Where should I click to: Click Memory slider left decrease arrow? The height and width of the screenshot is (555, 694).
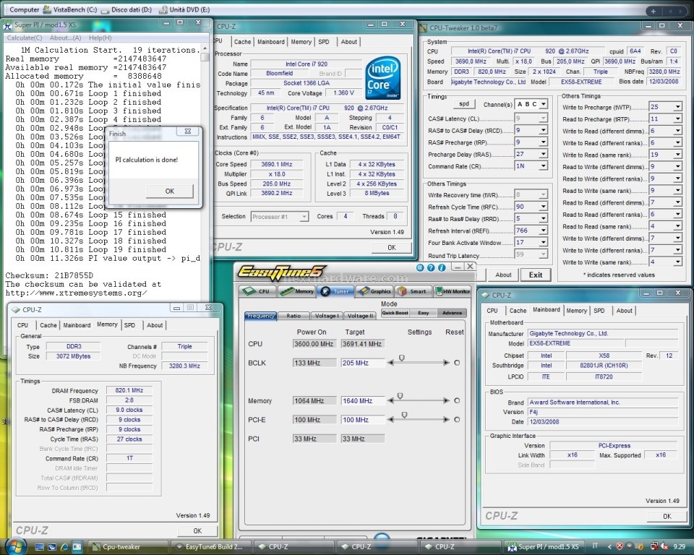[x=390, y=400]
